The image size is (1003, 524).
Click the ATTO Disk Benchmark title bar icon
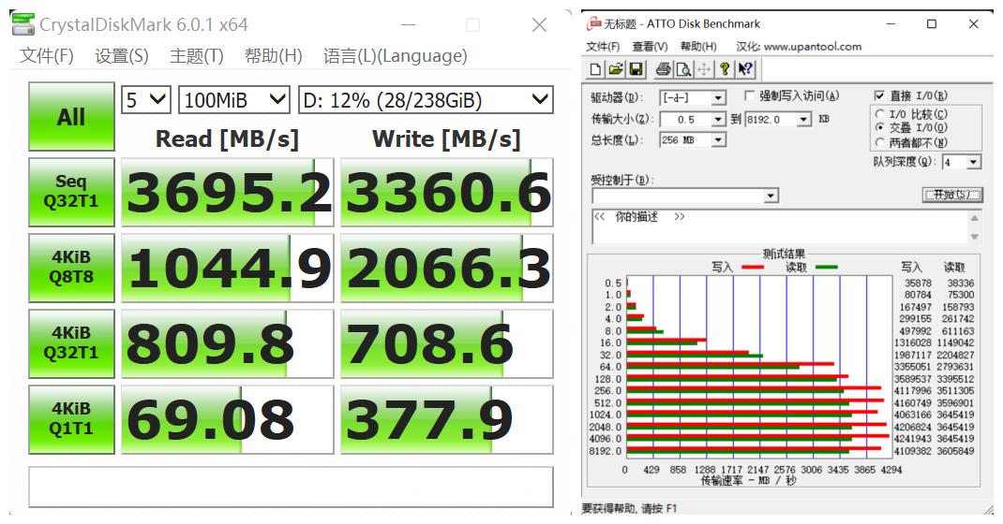coord(594,23)
